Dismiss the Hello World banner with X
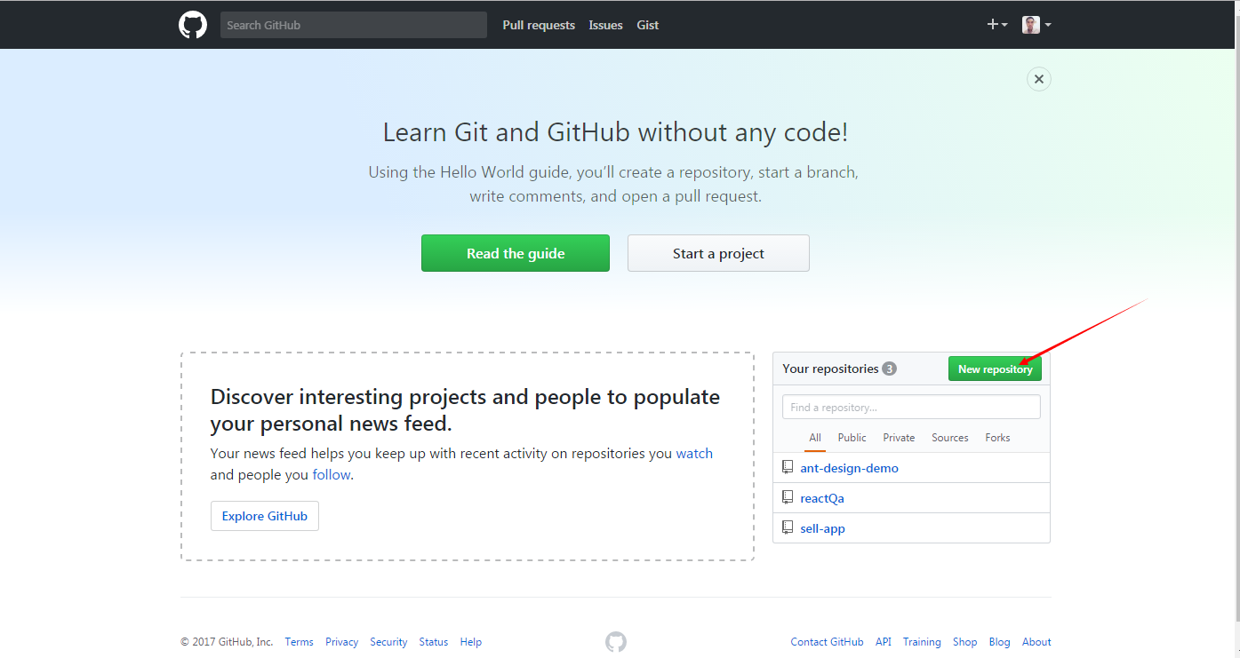The width and height of the screenshot is (1240, 658). point(1038,79)
